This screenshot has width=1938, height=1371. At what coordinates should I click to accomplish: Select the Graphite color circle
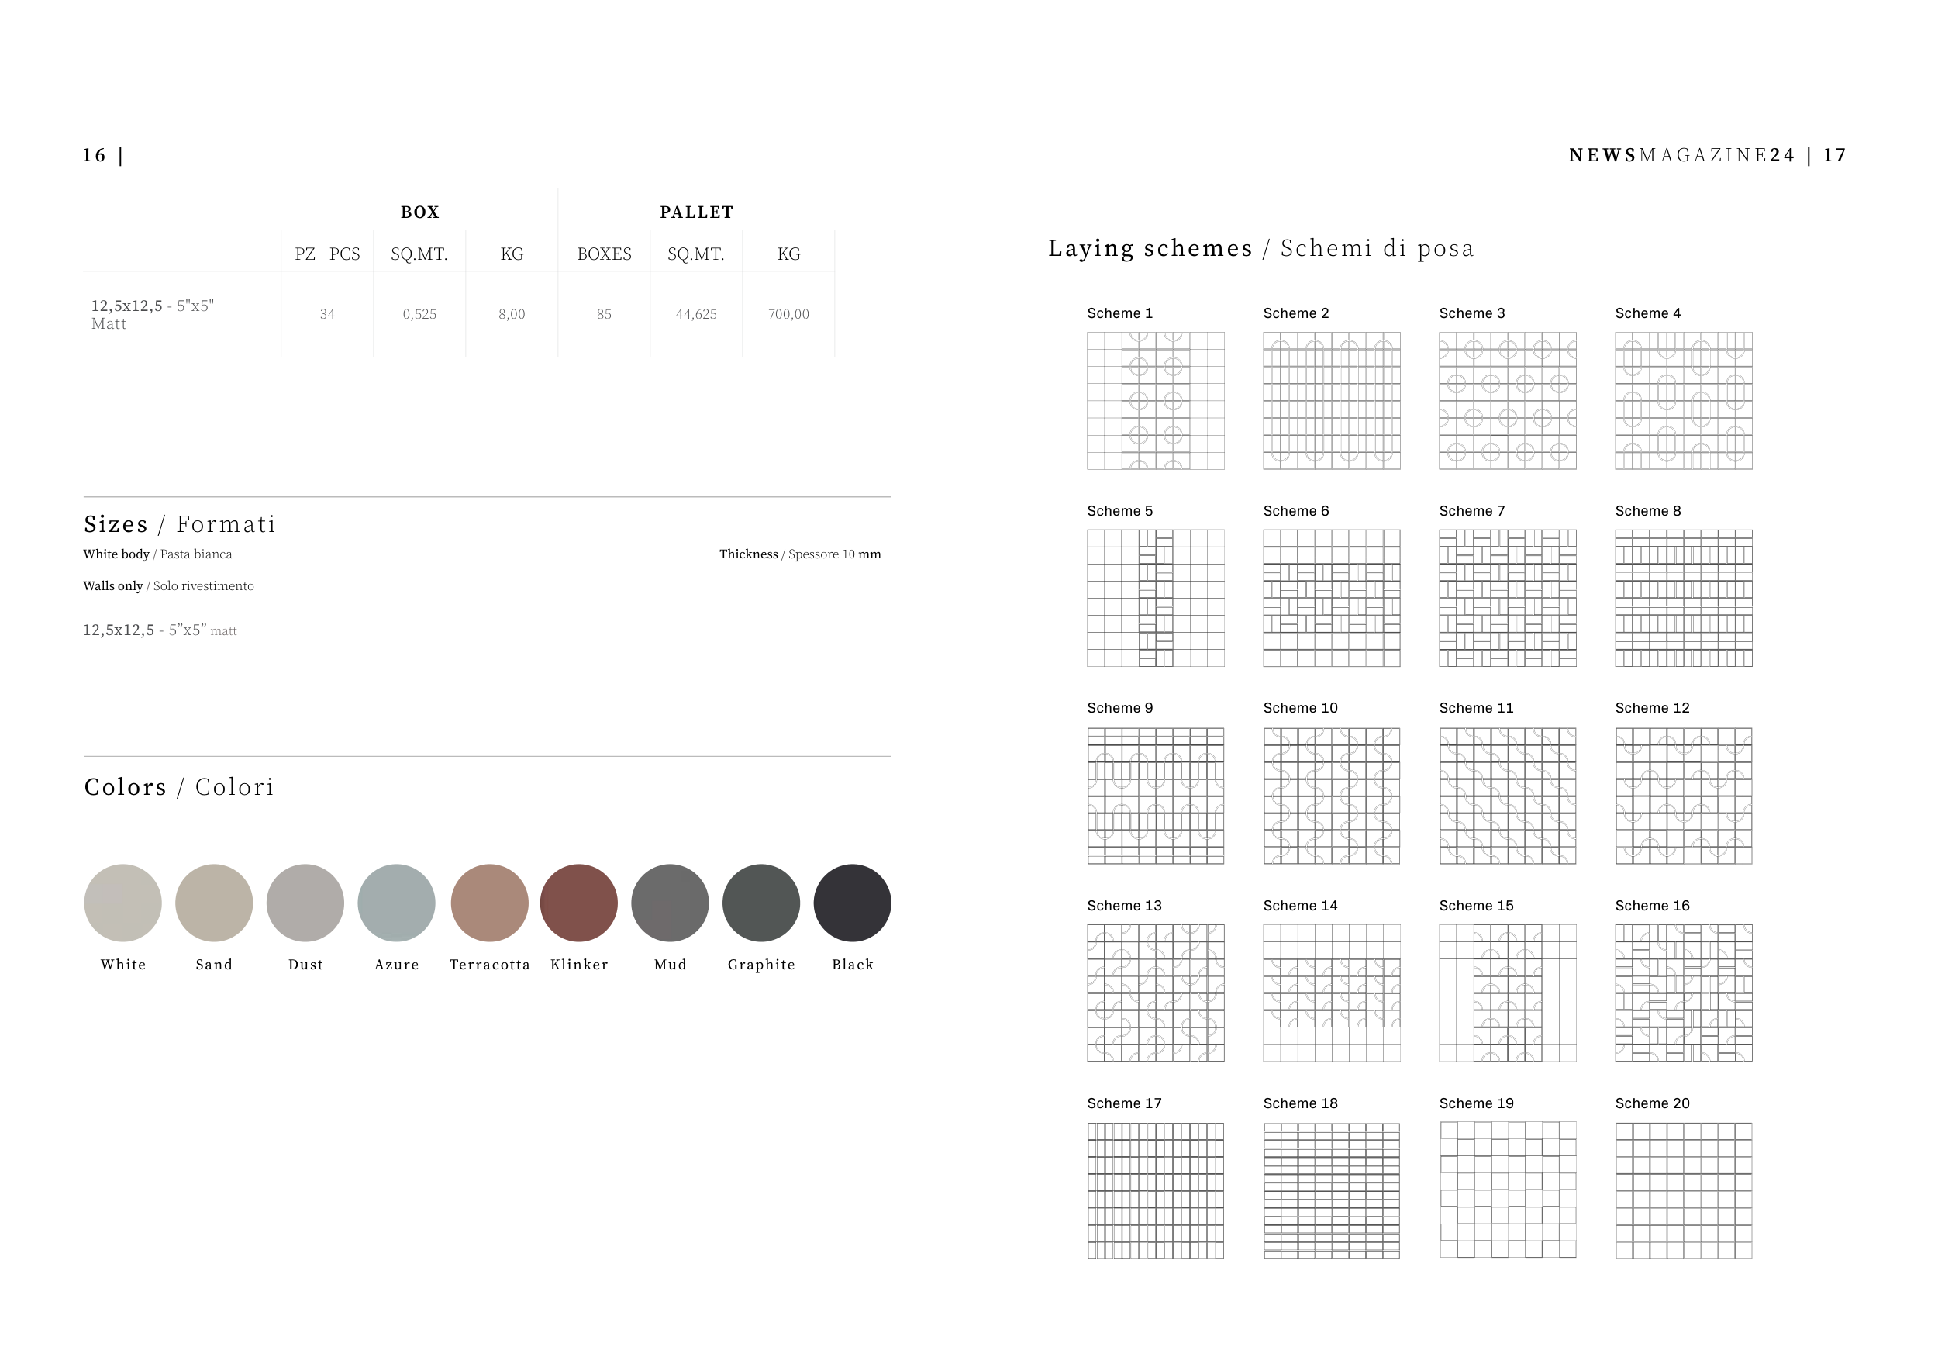click(x=761, y=903)
